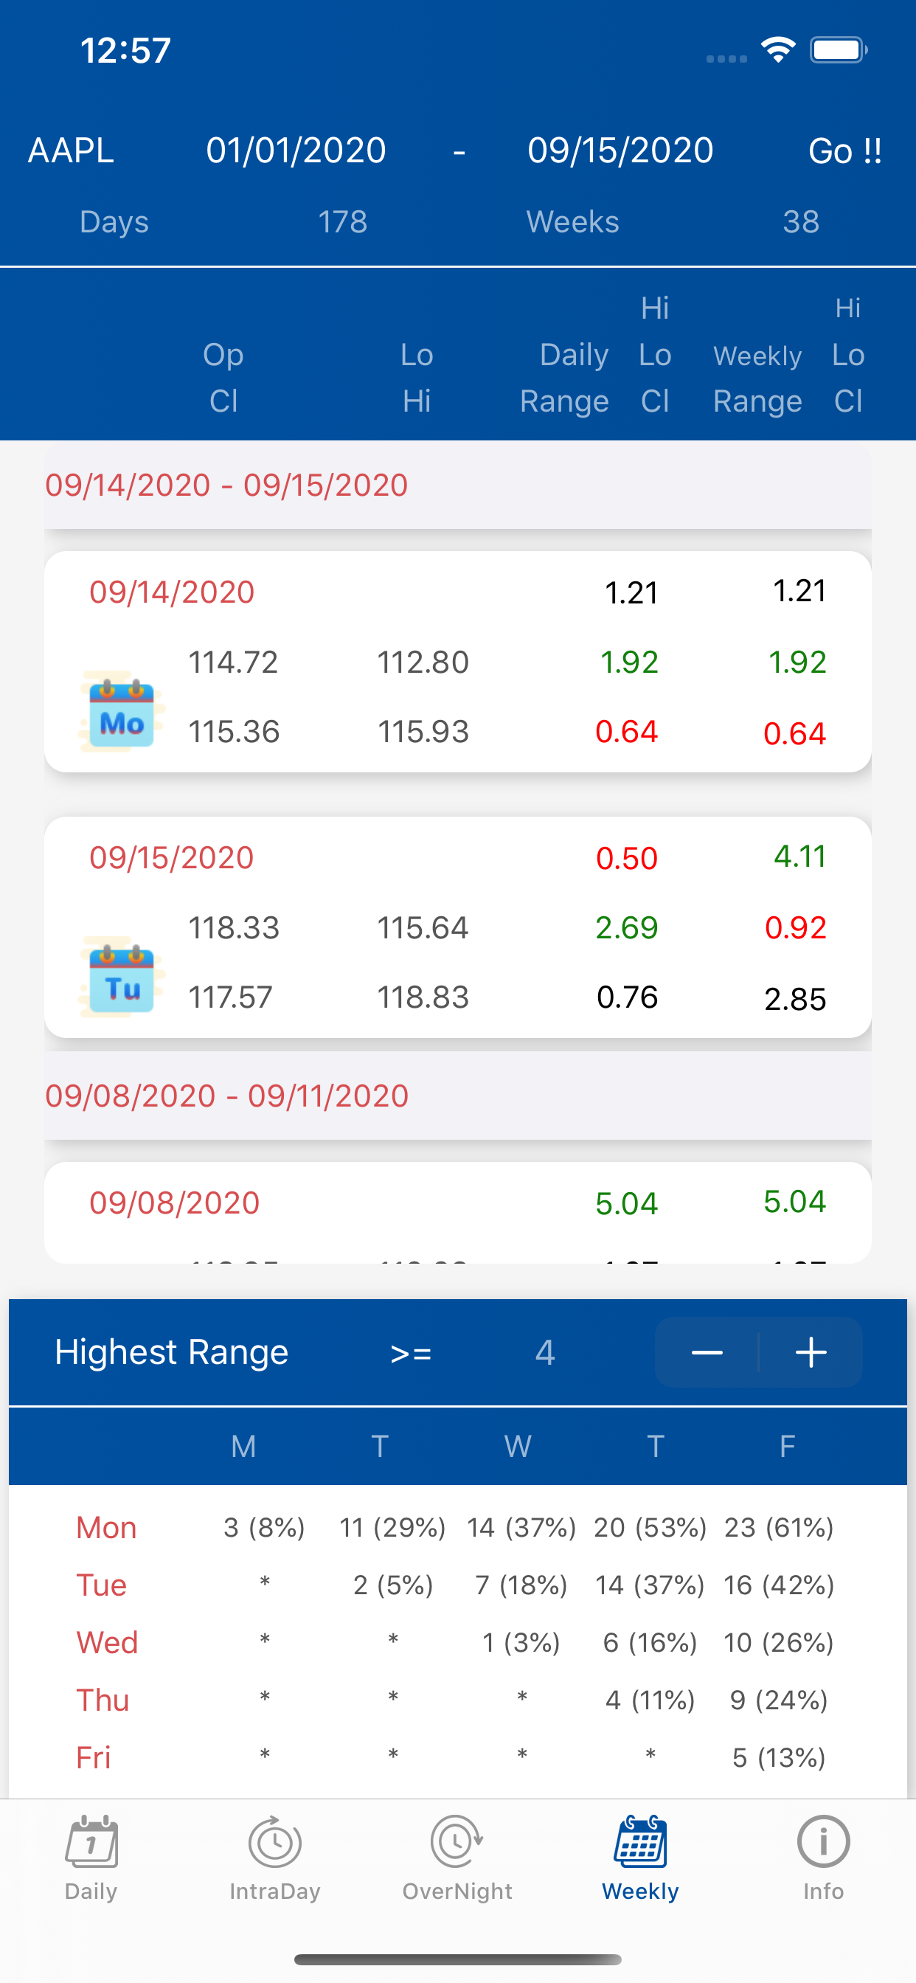Tap the Fri row label
This screenshot has width=916, height=1983.
click(x=93, y=1758)
